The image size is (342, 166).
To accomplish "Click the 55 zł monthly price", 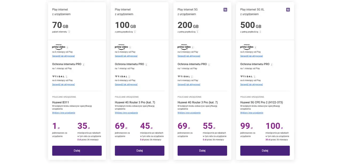I will point(209,126).
